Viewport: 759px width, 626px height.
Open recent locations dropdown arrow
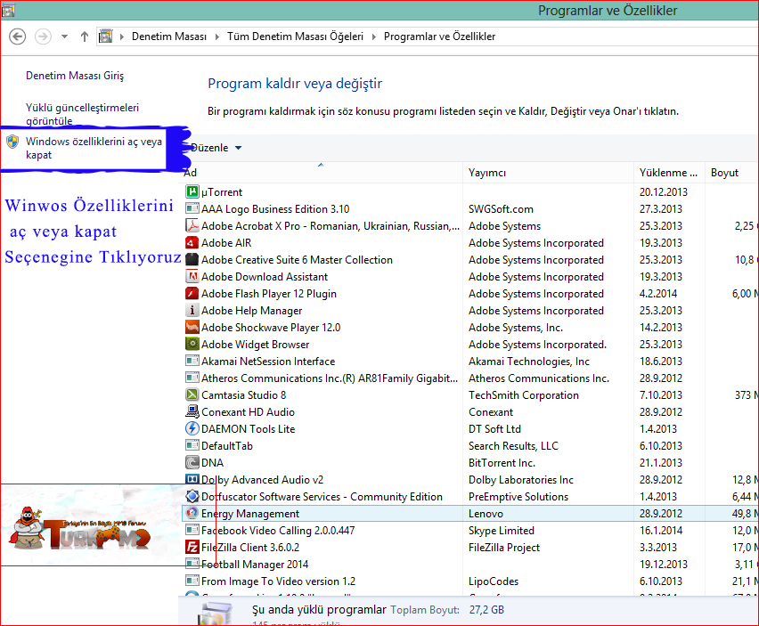(64, 37)
